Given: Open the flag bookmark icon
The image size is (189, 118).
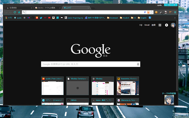Looking at the screenshot, I should [x=62, y=18].
